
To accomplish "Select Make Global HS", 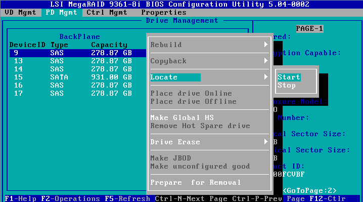I will tap(182, 117).
